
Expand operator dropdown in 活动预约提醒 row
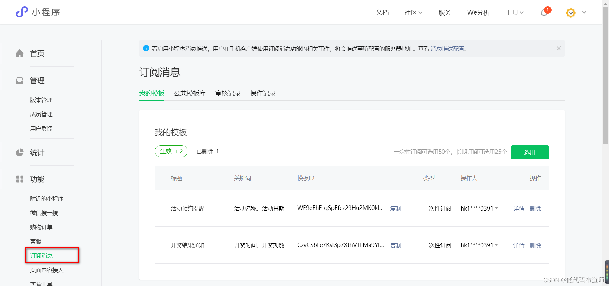point(496,208)
